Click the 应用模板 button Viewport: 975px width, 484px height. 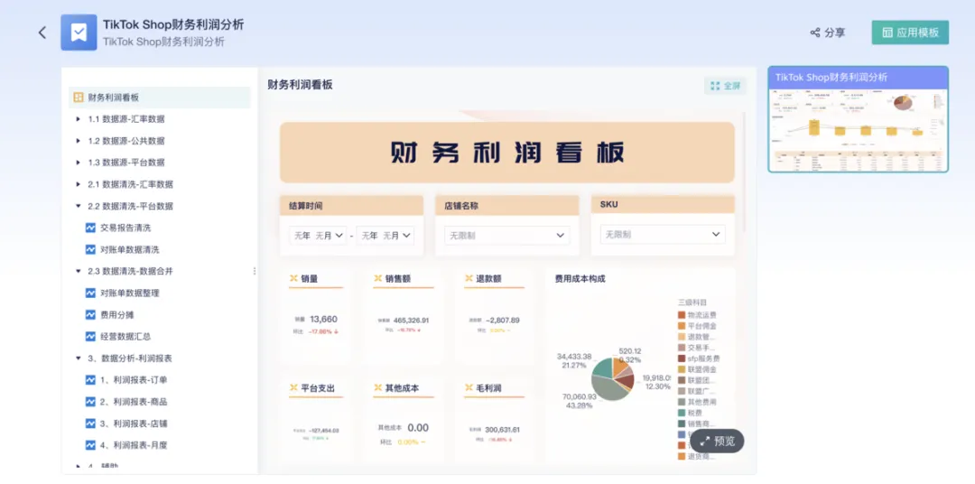point(910,33)
